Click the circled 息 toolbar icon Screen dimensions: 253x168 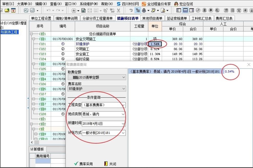coord(204,10)
